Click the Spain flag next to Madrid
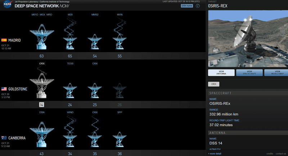The width and height of the screenshot is (288, 156). (x=4, y=40)
